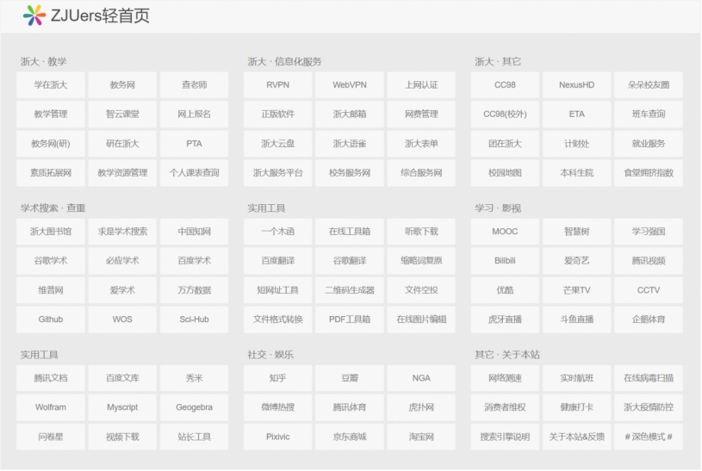Launch the 百度翻译 translator
702x471 pixels.
coord(277,261)
